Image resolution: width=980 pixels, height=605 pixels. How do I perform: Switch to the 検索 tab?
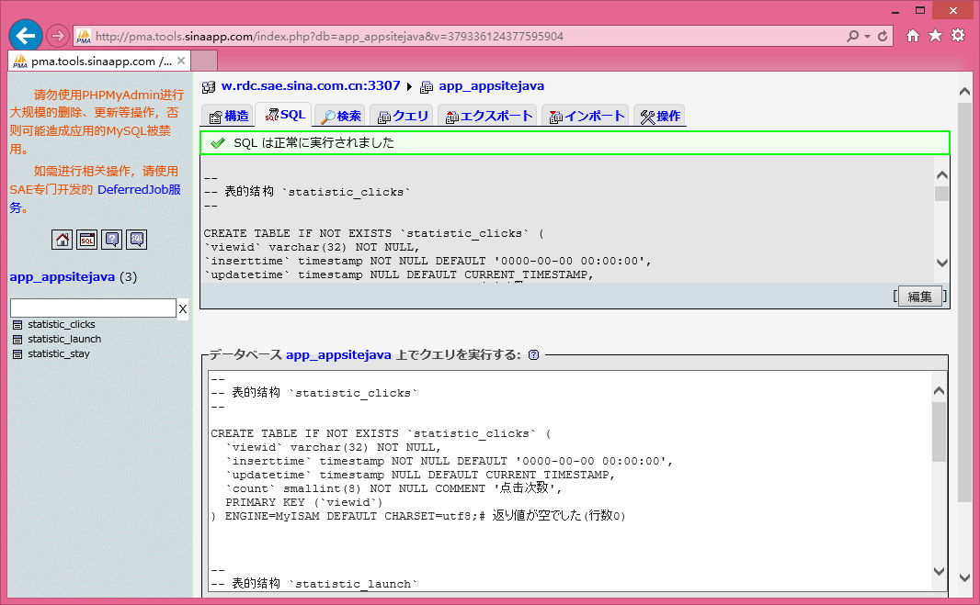coord(341,116)
